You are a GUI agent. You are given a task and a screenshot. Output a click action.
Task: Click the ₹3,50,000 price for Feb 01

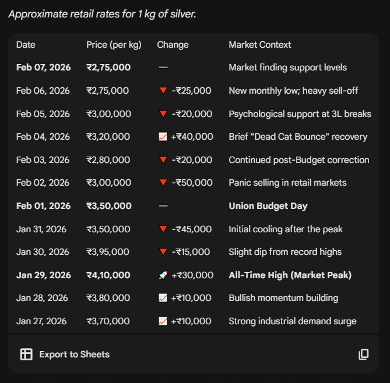point(108,206)
